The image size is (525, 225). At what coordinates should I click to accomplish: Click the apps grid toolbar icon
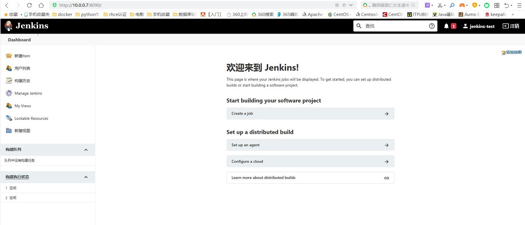pos(497,5)
